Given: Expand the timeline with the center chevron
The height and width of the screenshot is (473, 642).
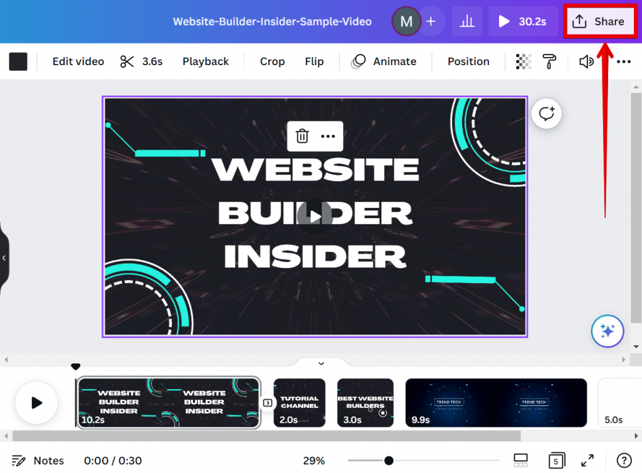Looking at the screenshot, I should click(x=321, y=363).
